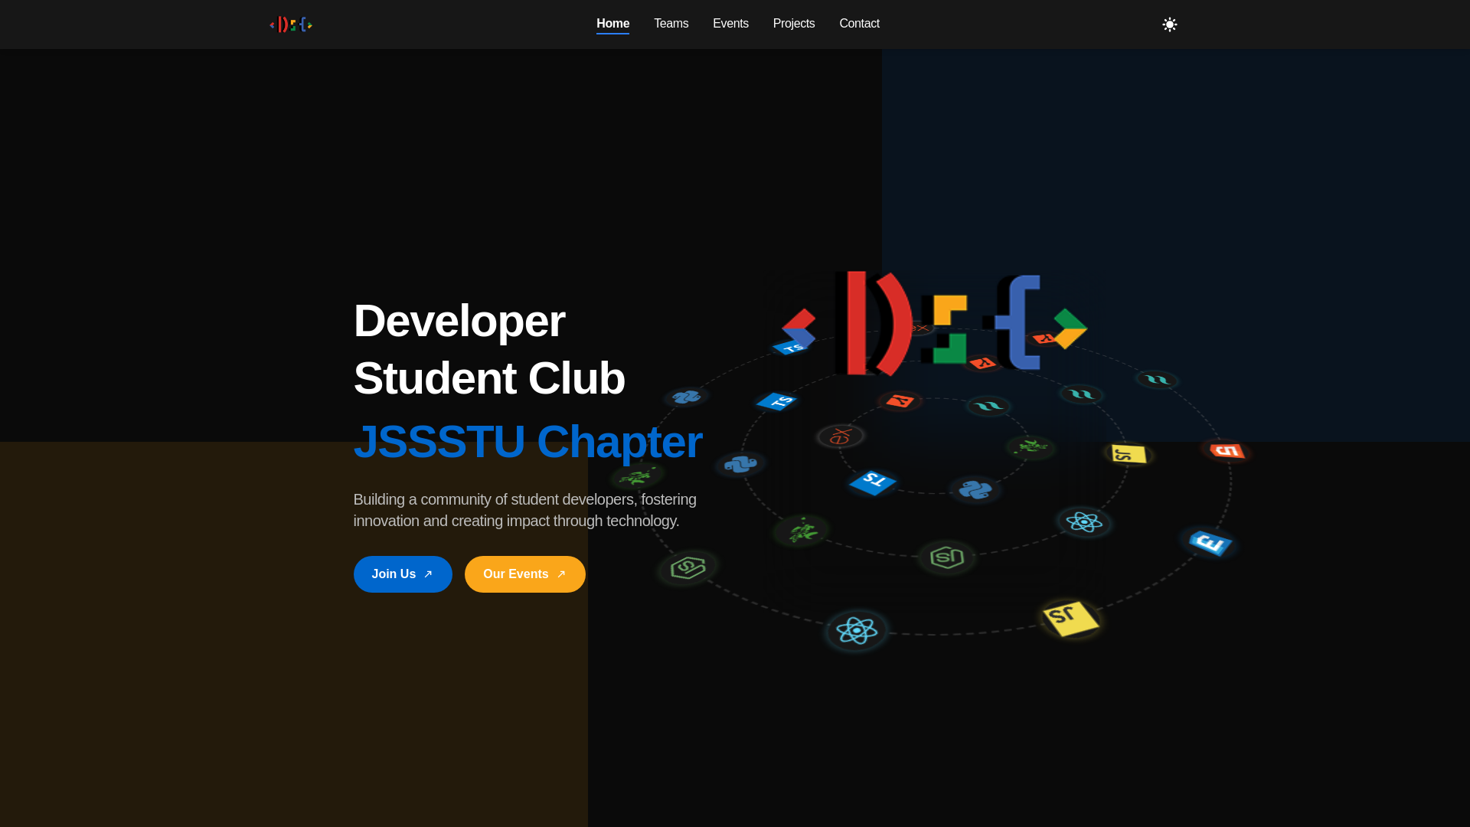Viewport: 1470px width, 827px height.
Task: Click the TS icon on the innermost ring
Action: point(873,482)
